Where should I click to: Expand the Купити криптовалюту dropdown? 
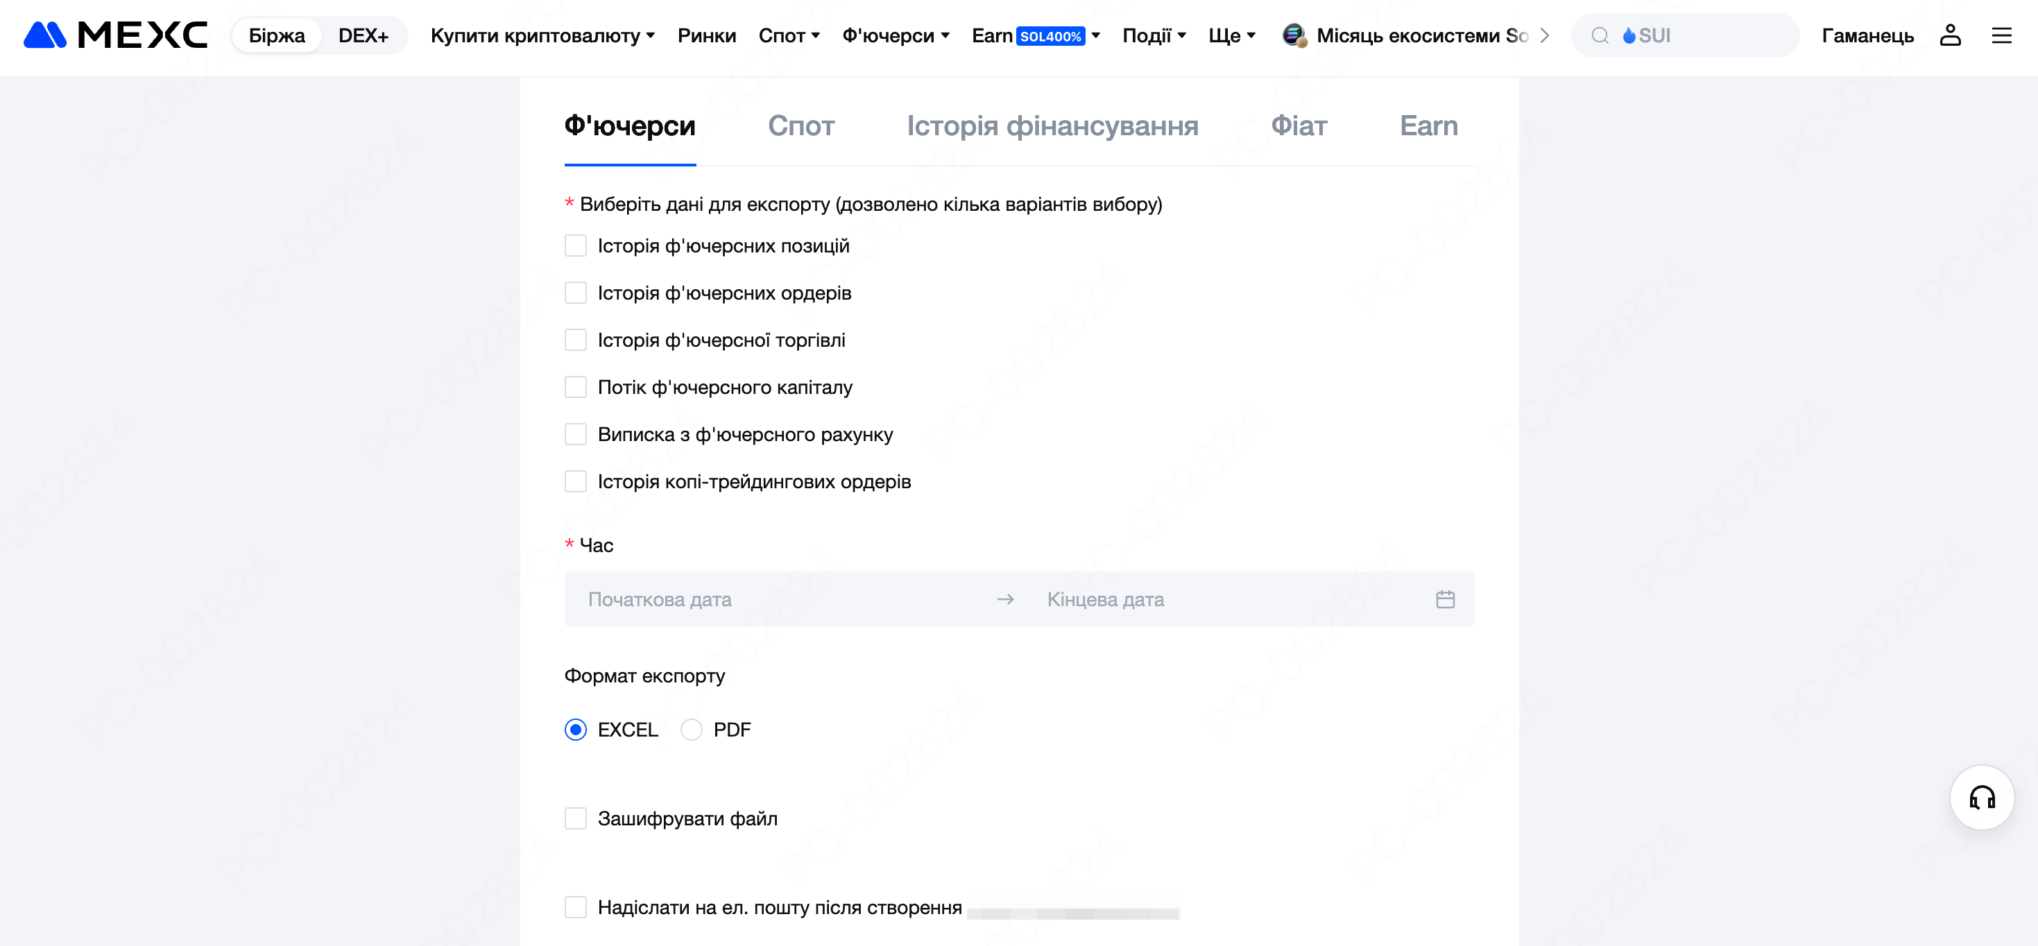(x=542, y=35)
